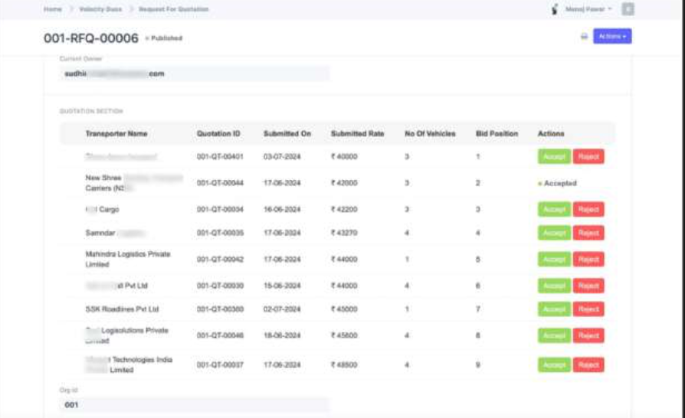Go to Home breadcrumb

(52, 9)
